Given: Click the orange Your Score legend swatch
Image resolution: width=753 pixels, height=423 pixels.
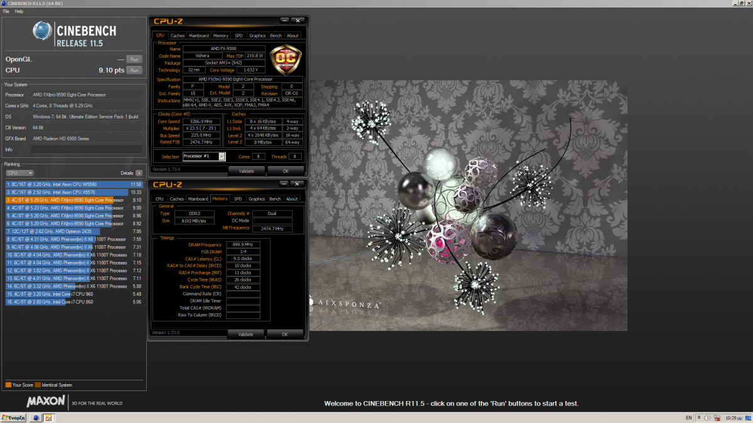Looking at the screenshot, I should coord(8,385).
